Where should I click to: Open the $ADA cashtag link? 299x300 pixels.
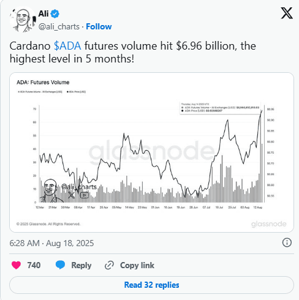click(x=67, y=46)
